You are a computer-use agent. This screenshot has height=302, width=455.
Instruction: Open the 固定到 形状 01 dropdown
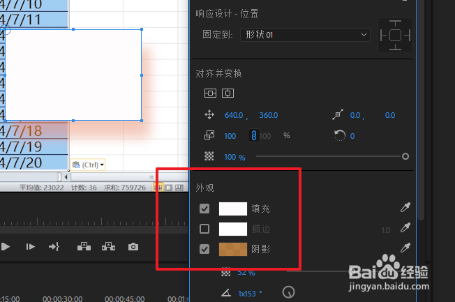305,35
